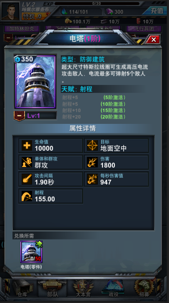Click the player avatar portrait

tap(10, 11)
